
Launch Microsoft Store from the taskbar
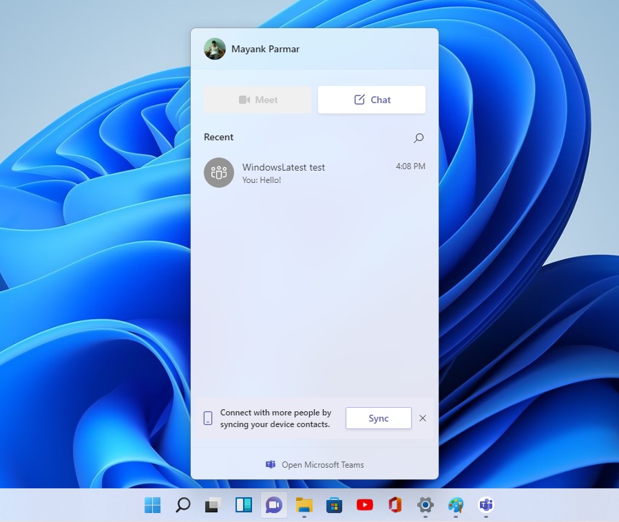[334, 505]
